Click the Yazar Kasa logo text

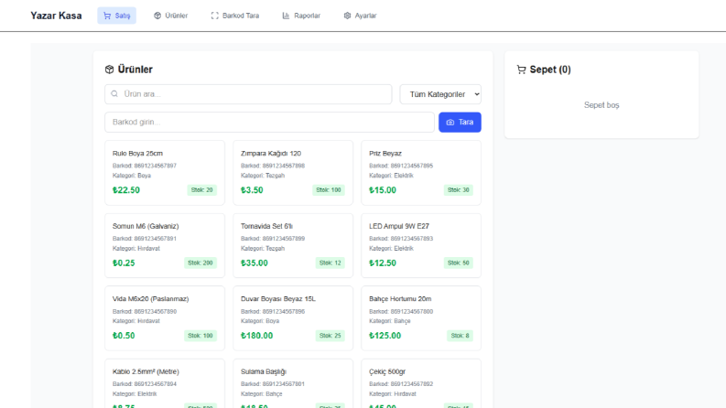click(x=56, y=16)
